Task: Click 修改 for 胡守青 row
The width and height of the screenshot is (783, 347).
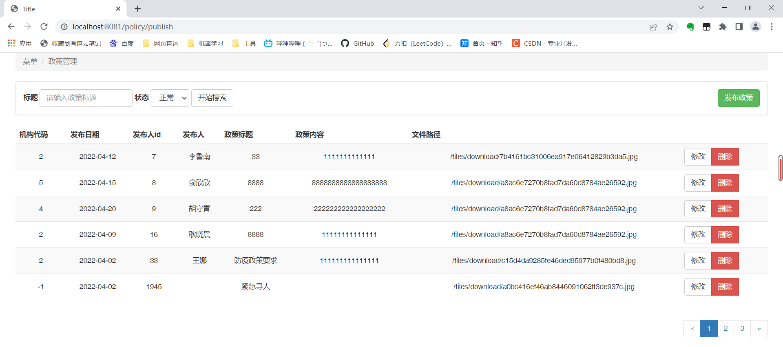Action: click(698, 209)
